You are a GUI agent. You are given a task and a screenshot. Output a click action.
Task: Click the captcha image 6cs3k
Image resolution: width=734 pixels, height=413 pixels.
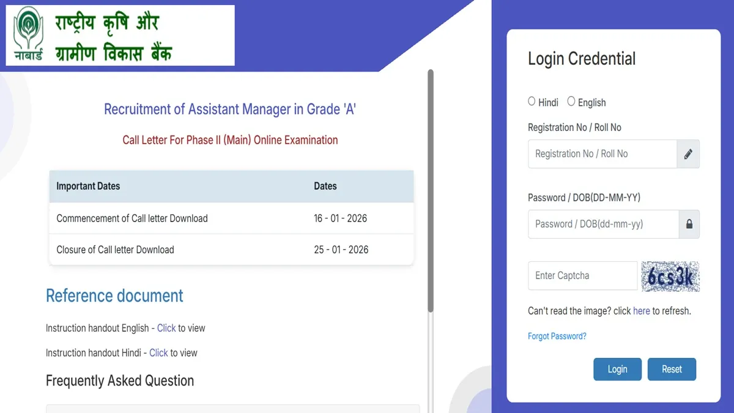click(x=670, y=277)
